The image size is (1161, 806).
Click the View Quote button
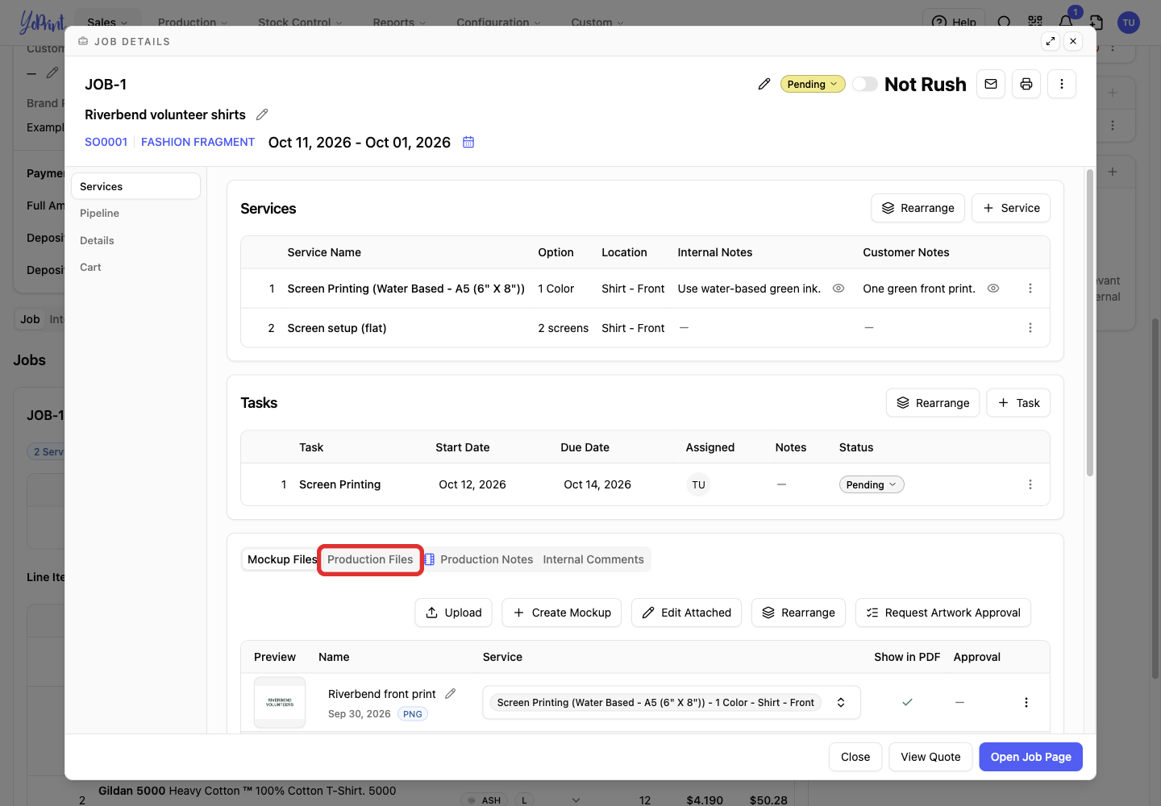(x=930, y=757)
